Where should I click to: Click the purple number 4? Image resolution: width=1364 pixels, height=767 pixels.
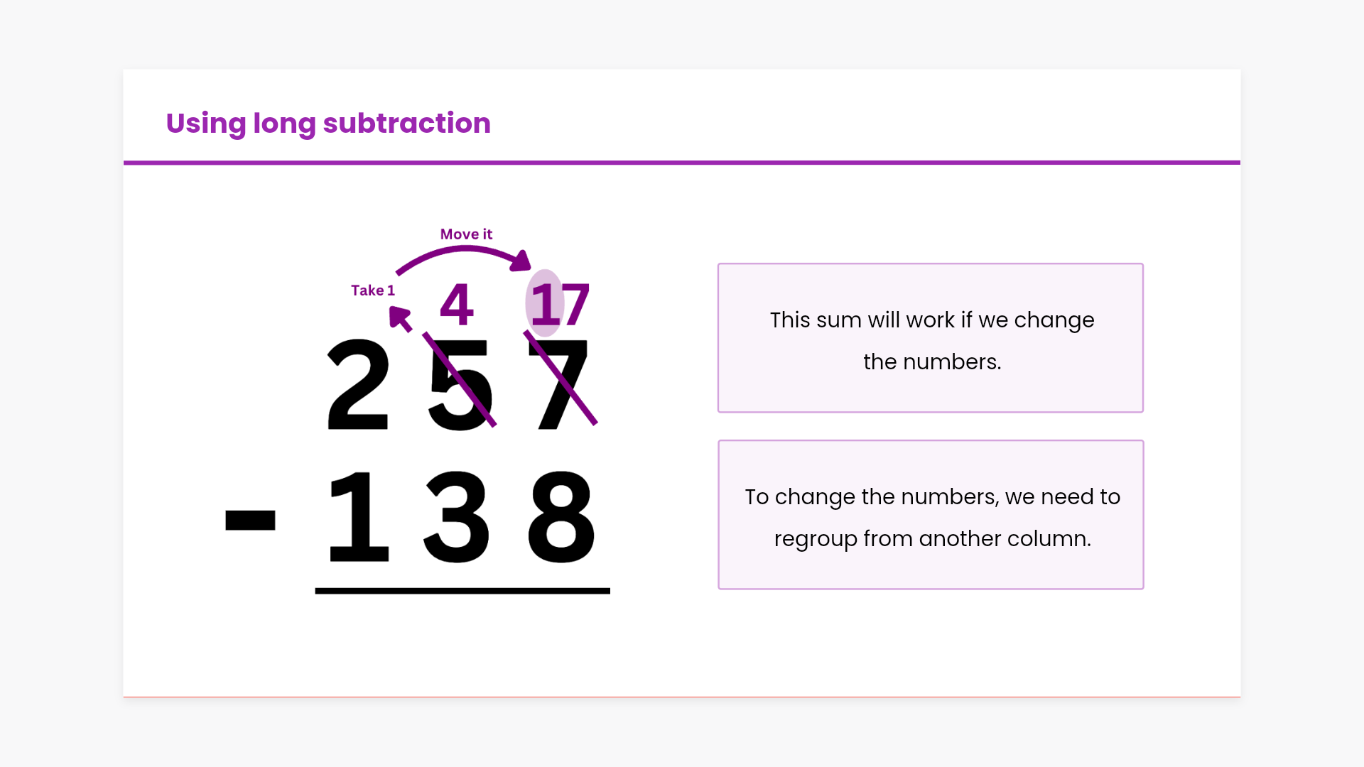pos(457,304)
